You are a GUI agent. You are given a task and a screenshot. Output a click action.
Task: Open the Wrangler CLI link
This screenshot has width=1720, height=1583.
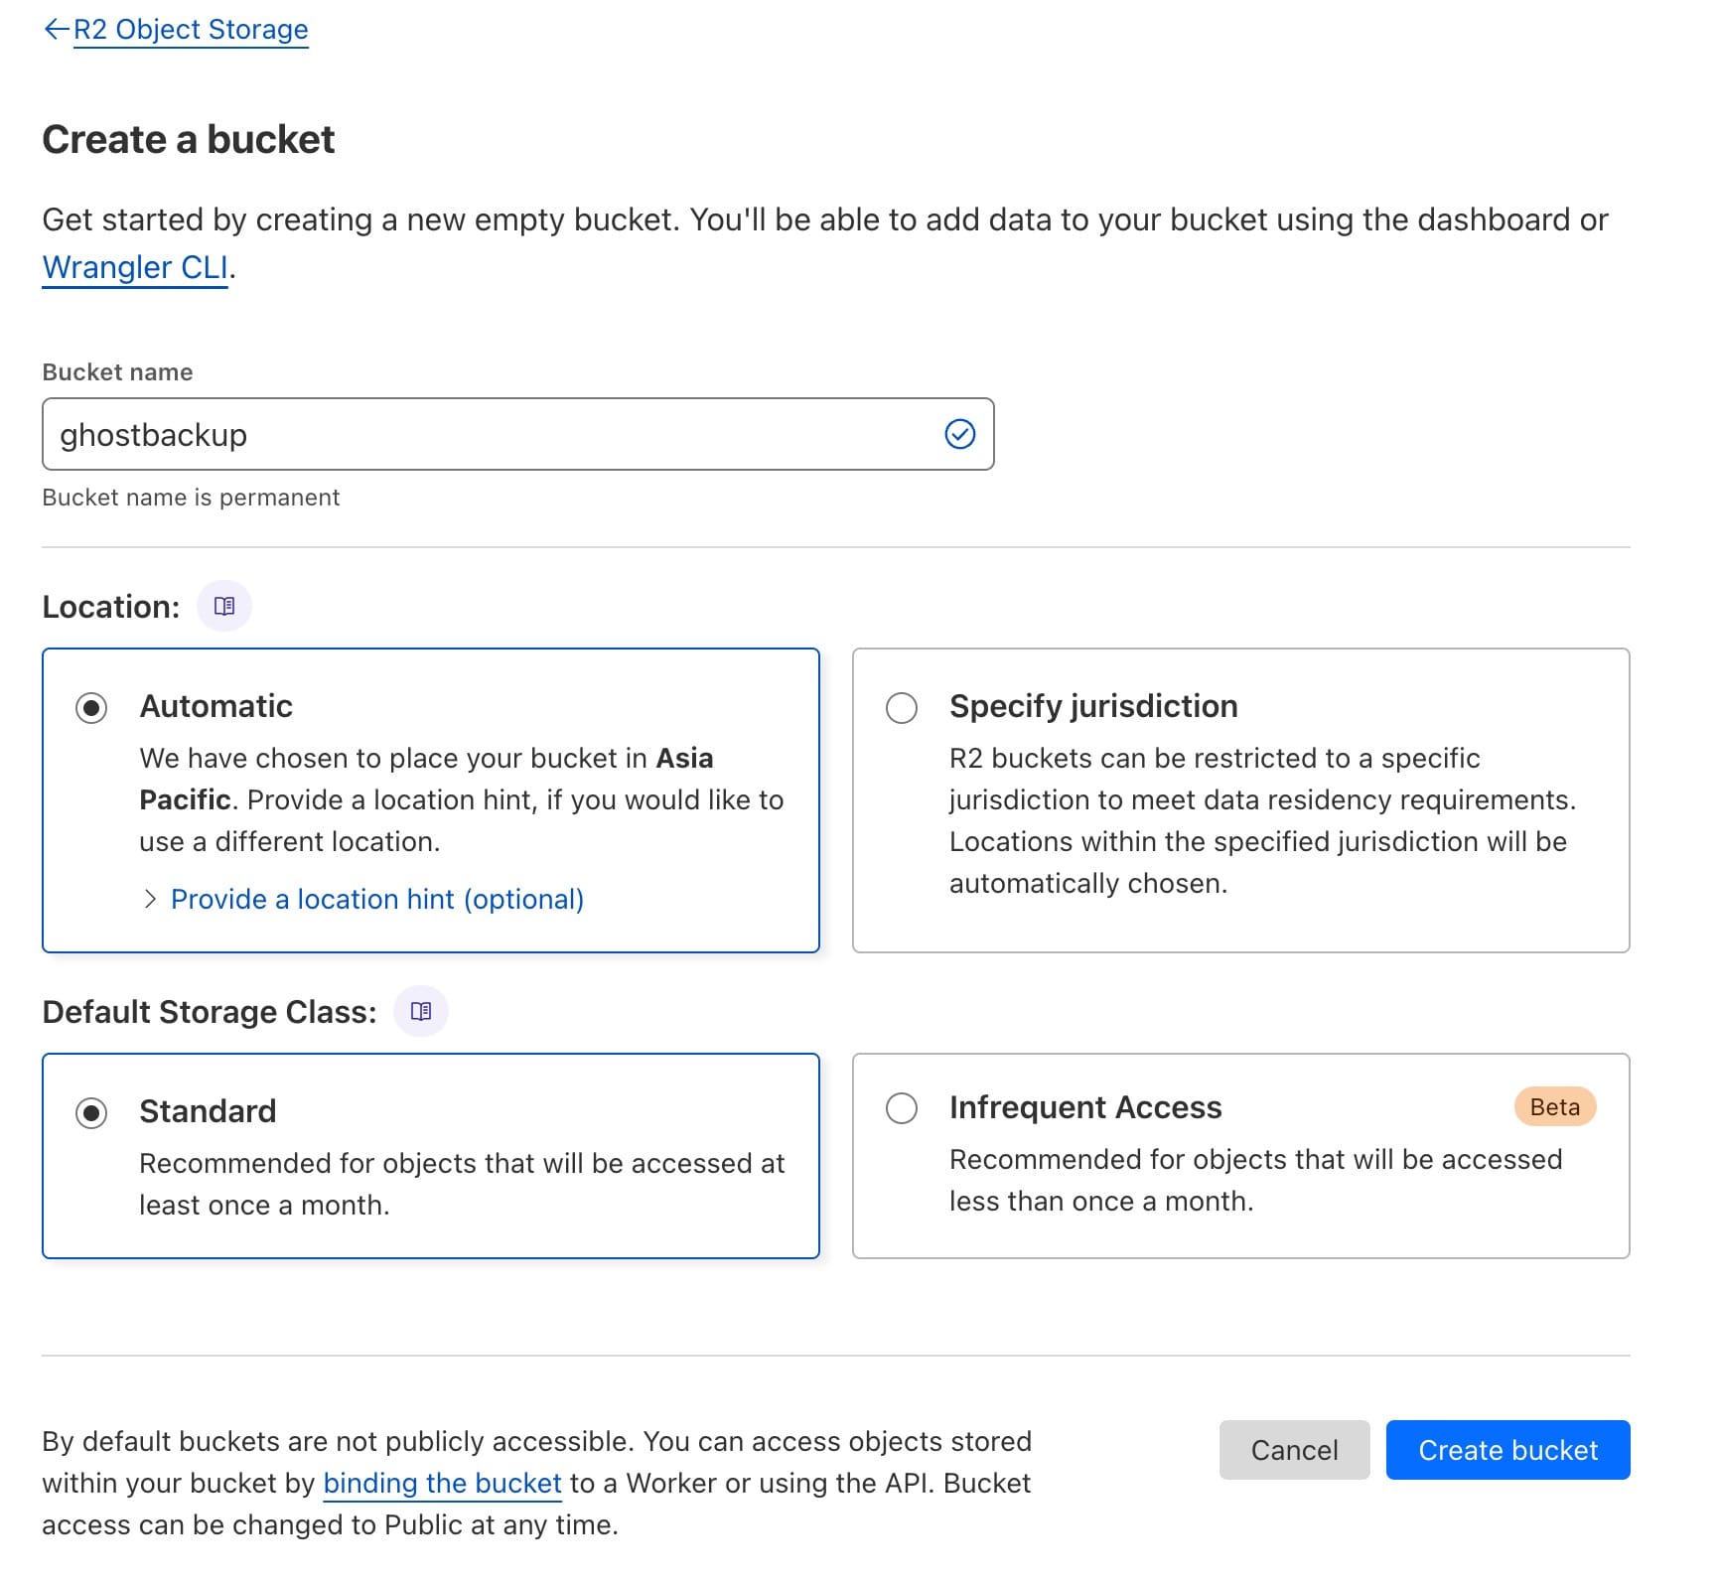pyautogui.click(x=135, y=268)
